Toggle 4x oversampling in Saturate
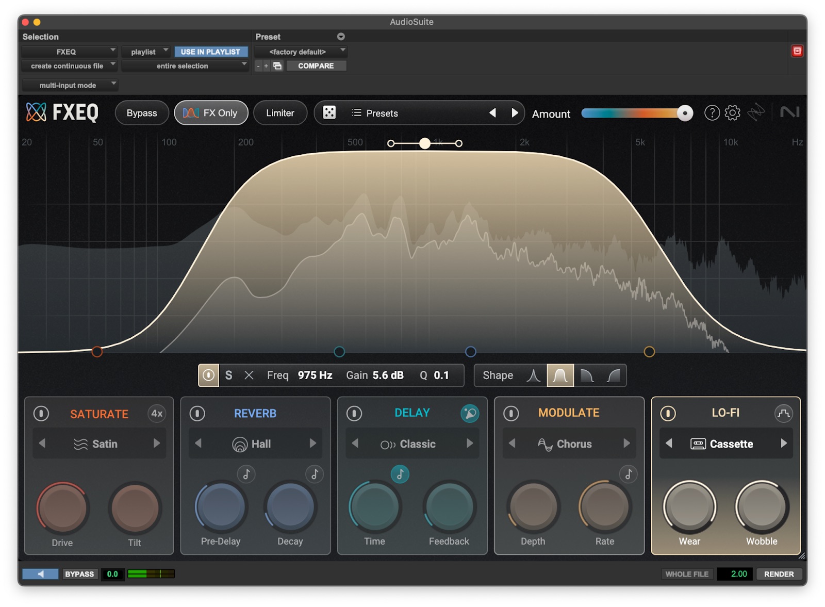 [x=157, y=414]
